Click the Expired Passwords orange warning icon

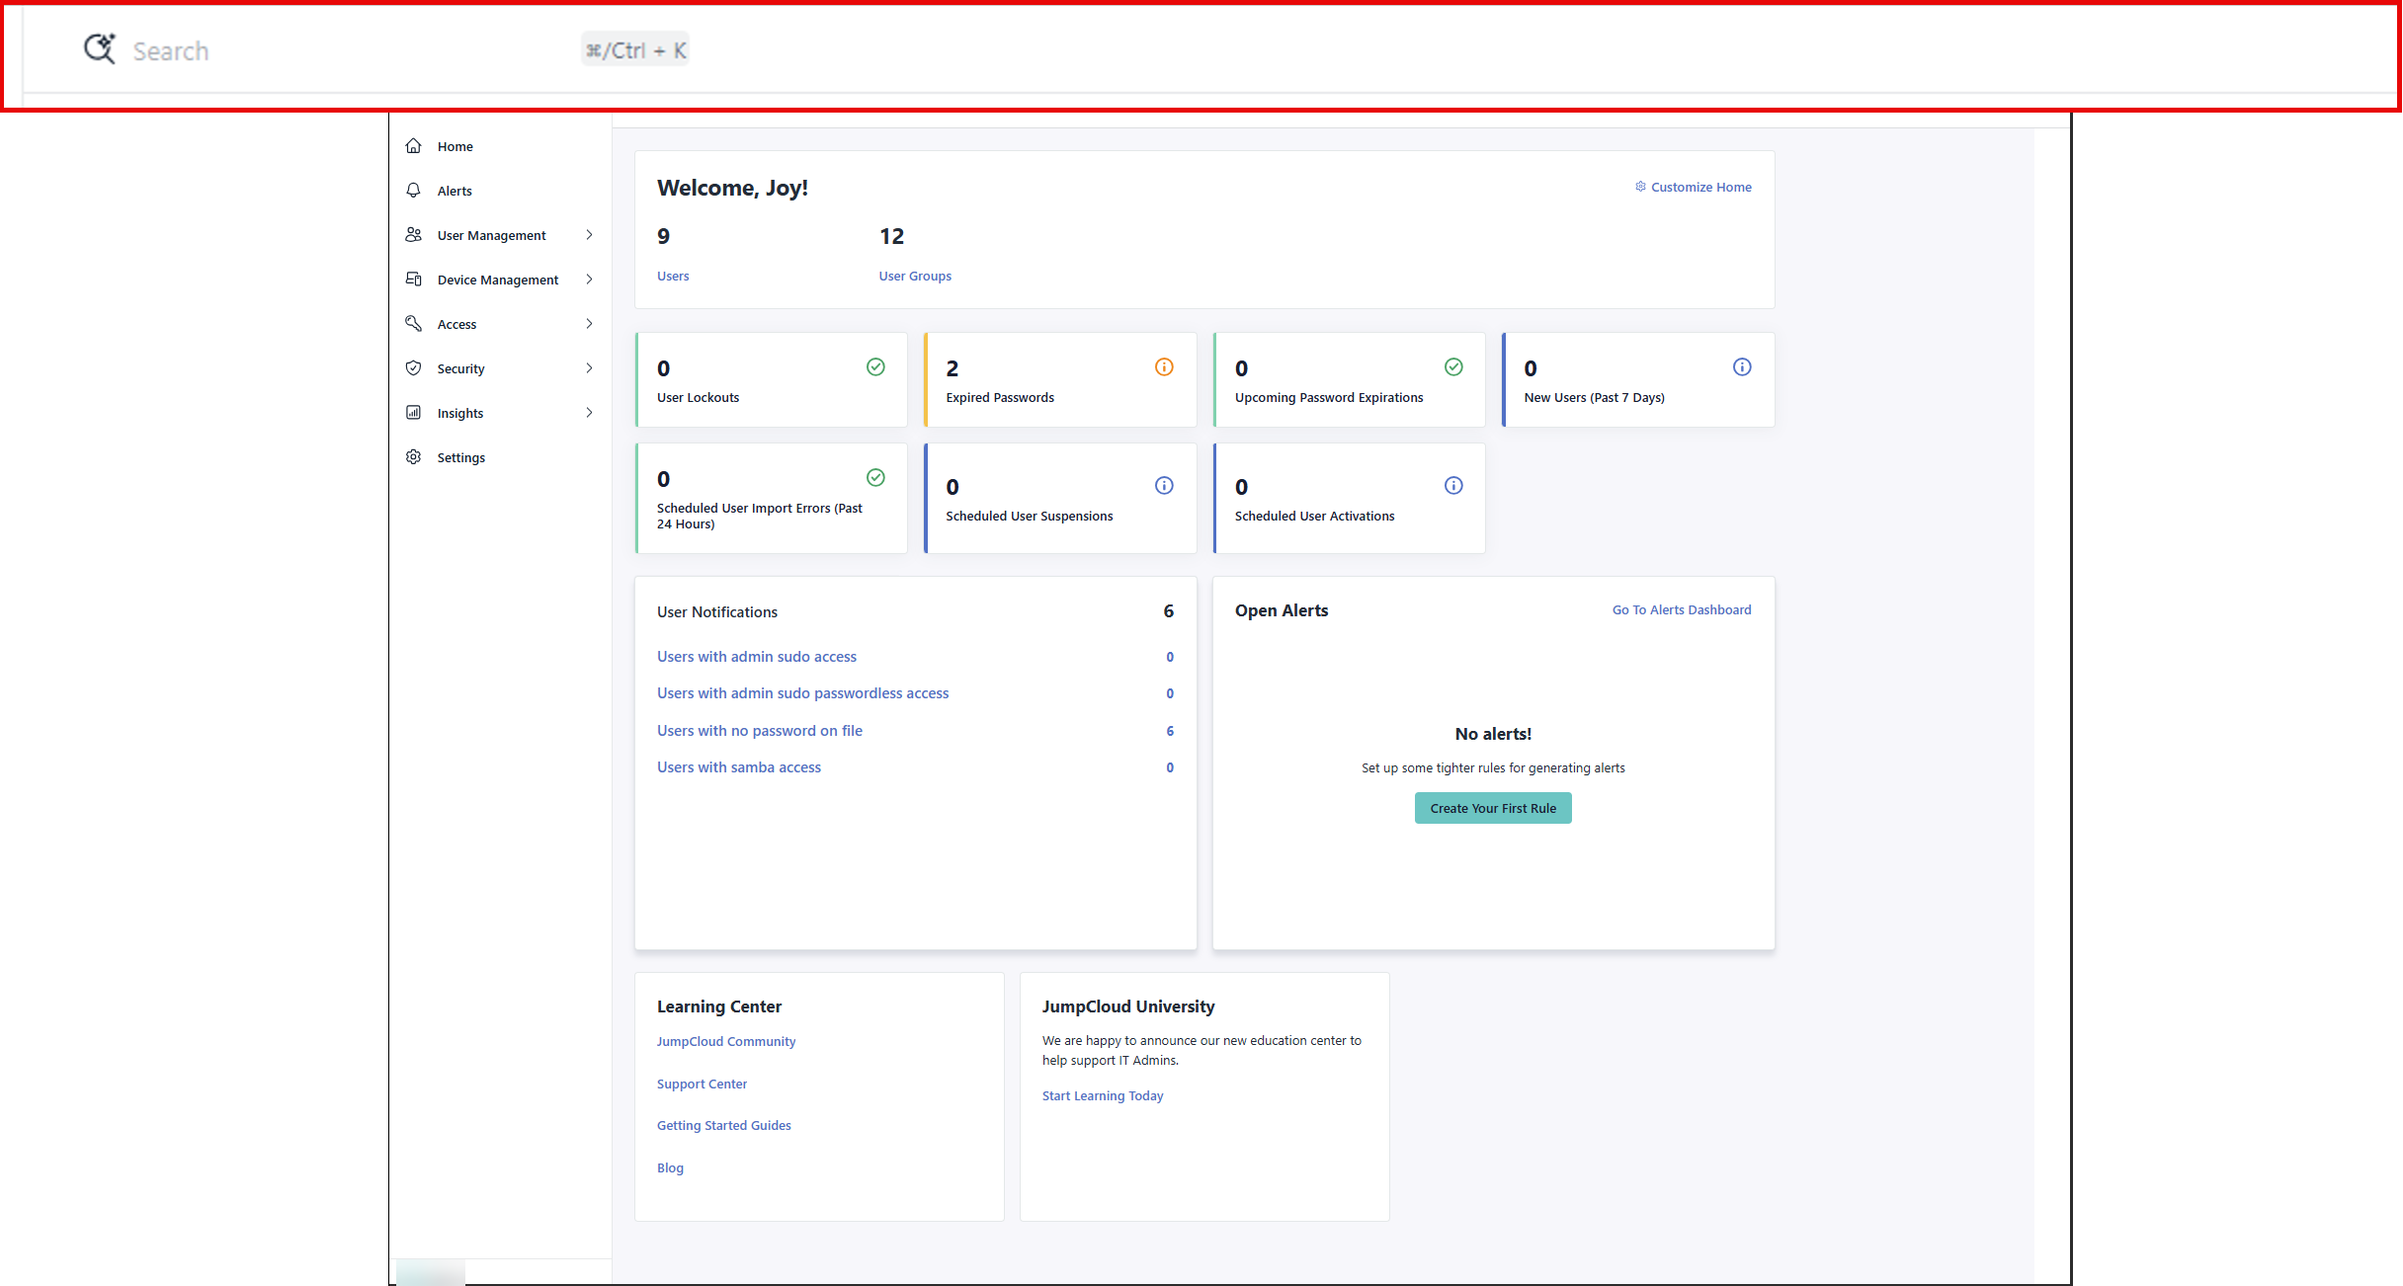tap(1164, 367)
